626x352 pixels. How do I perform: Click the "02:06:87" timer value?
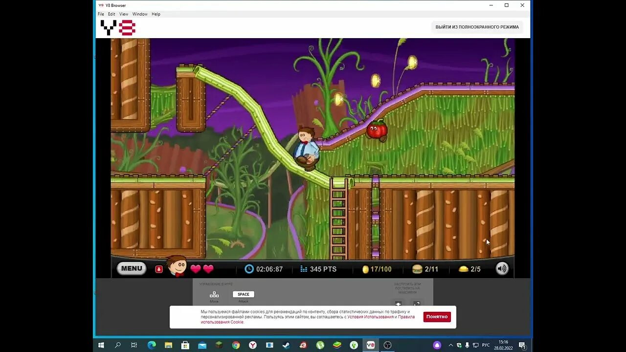click(269, 269)
